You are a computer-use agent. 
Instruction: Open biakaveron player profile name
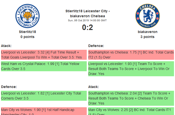(x=147, y=32)
